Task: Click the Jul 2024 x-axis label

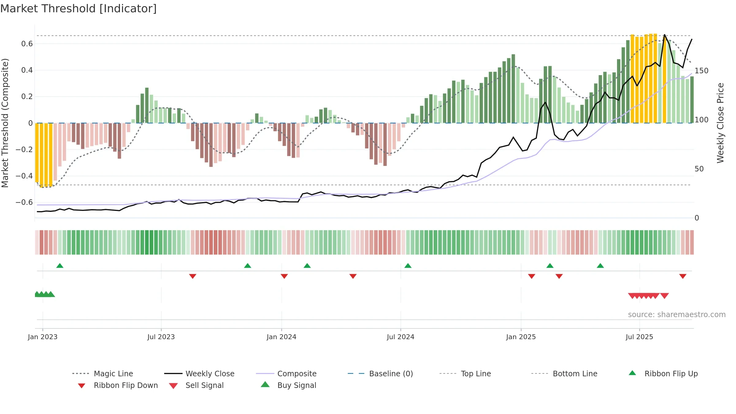Action: pos(401,337)
